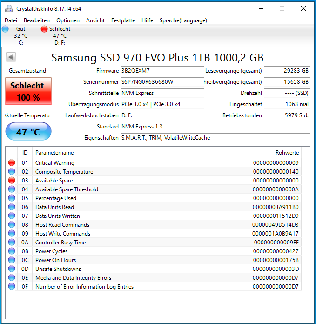
Task: Click the Eigenschaften field with S.M.A.R.T., TRIM
Action: pos(215,138)
